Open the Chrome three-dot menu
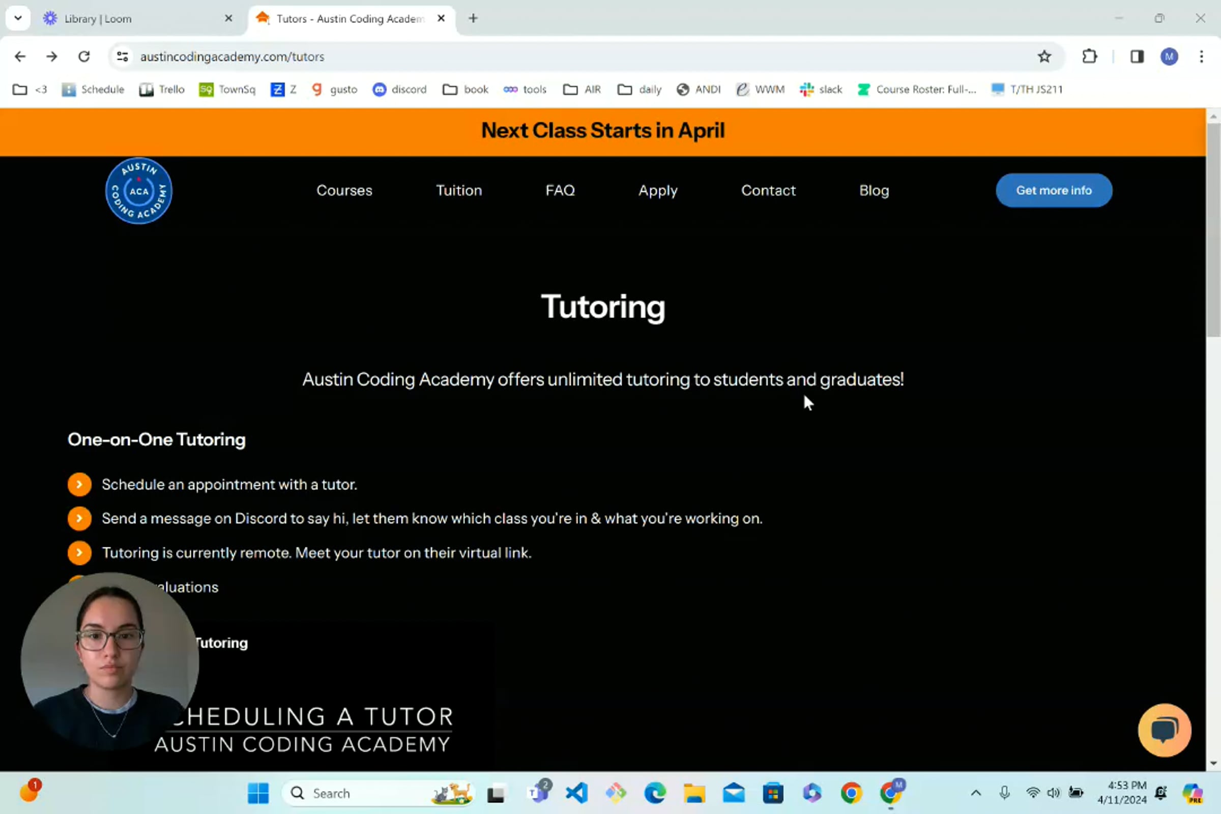 coord(1201,56)
